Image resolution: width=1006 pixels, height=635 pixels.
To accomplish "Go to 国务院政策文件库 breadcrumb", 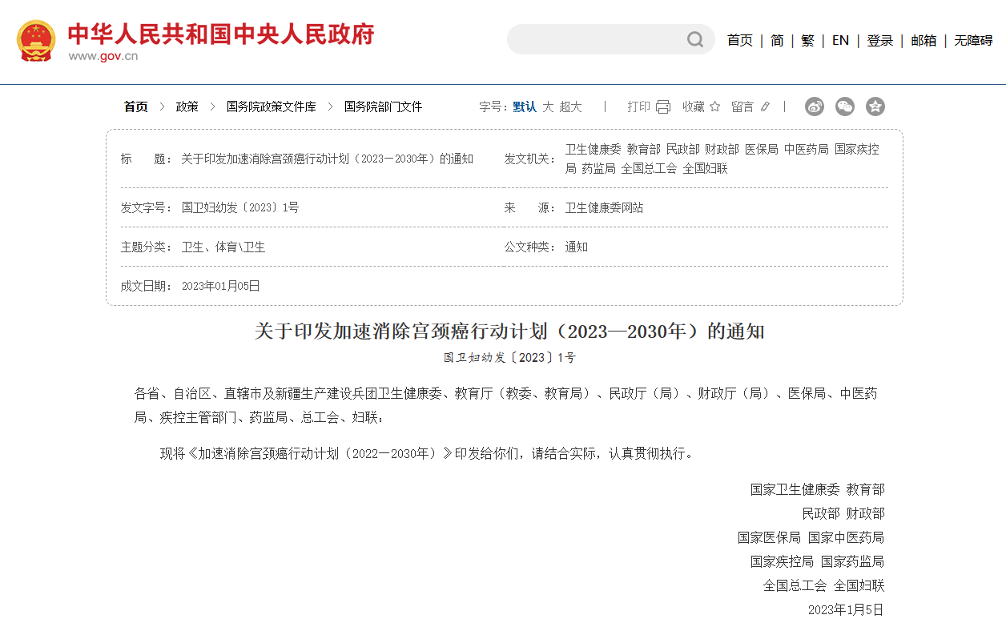I will pyautogui.click(x=271, y=107).
